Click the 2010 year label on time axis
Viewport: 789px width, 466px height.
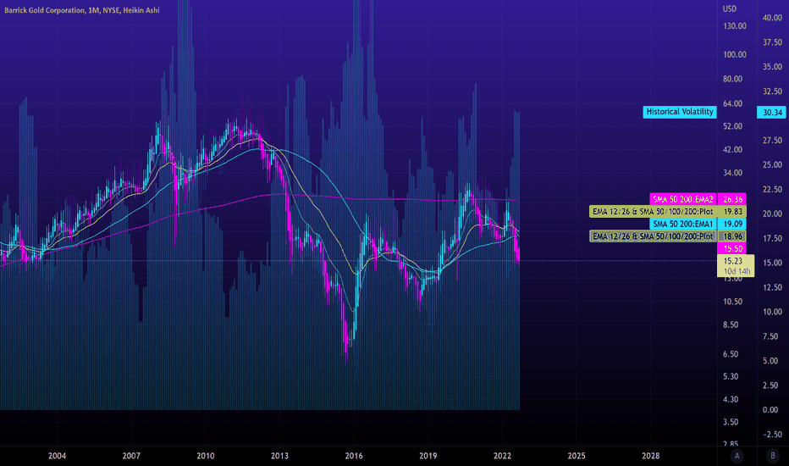[x=206, y=456]
